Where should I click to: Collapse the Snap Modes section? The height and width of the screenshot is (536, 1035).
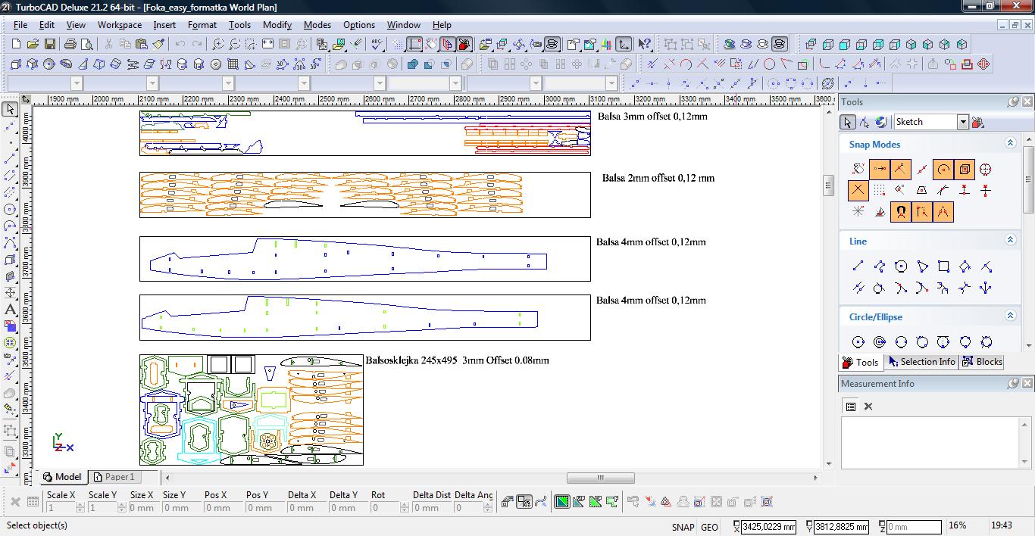[x=1010, y=143]
